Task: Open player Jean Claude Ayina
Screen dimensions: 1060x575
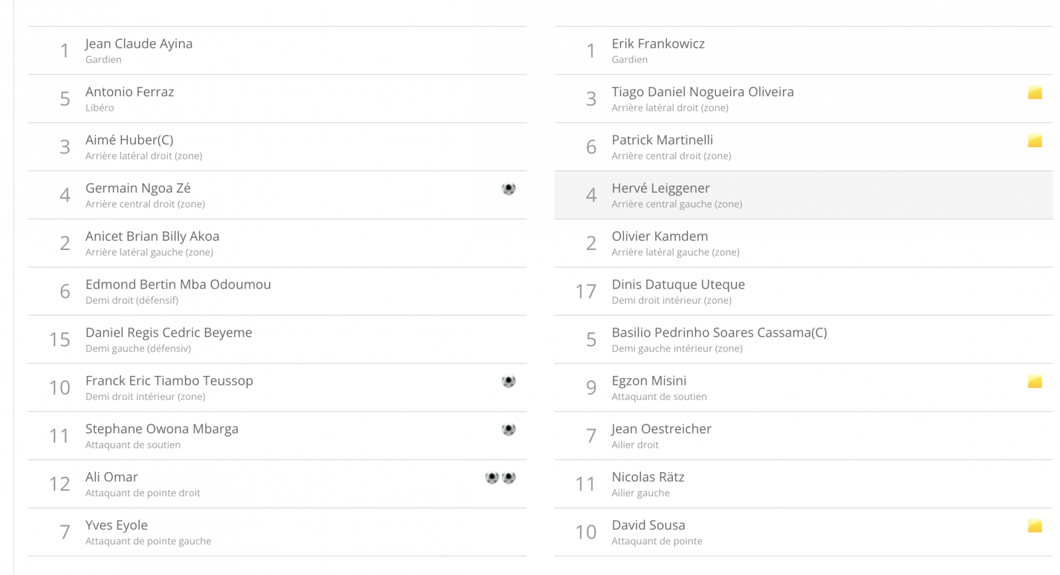Action: (x=277, y=50)
